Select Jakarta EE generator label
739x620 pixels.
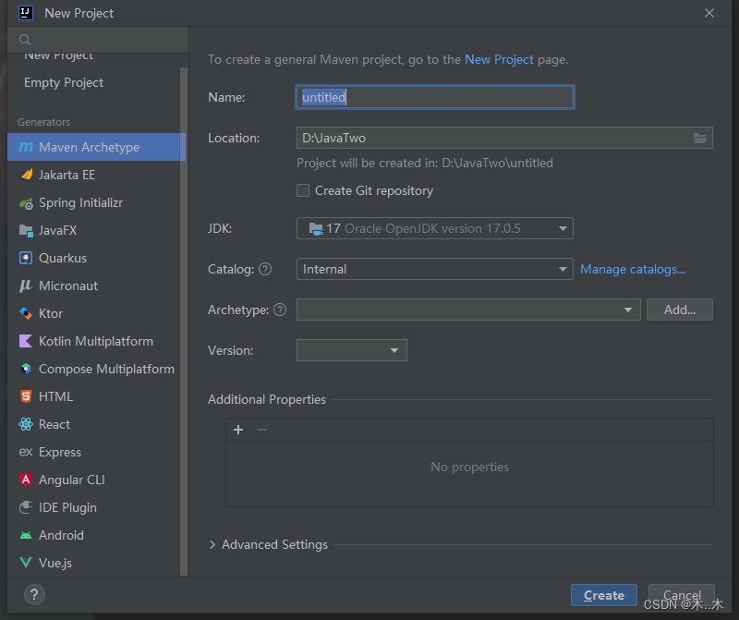tap(67, 175)
